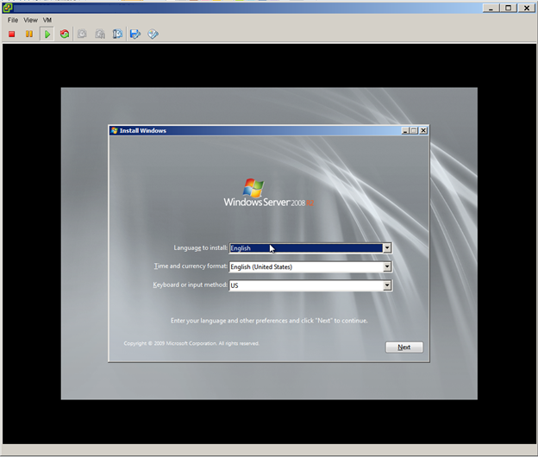Open the Snapshot Manager icon

tap(117, 34)
